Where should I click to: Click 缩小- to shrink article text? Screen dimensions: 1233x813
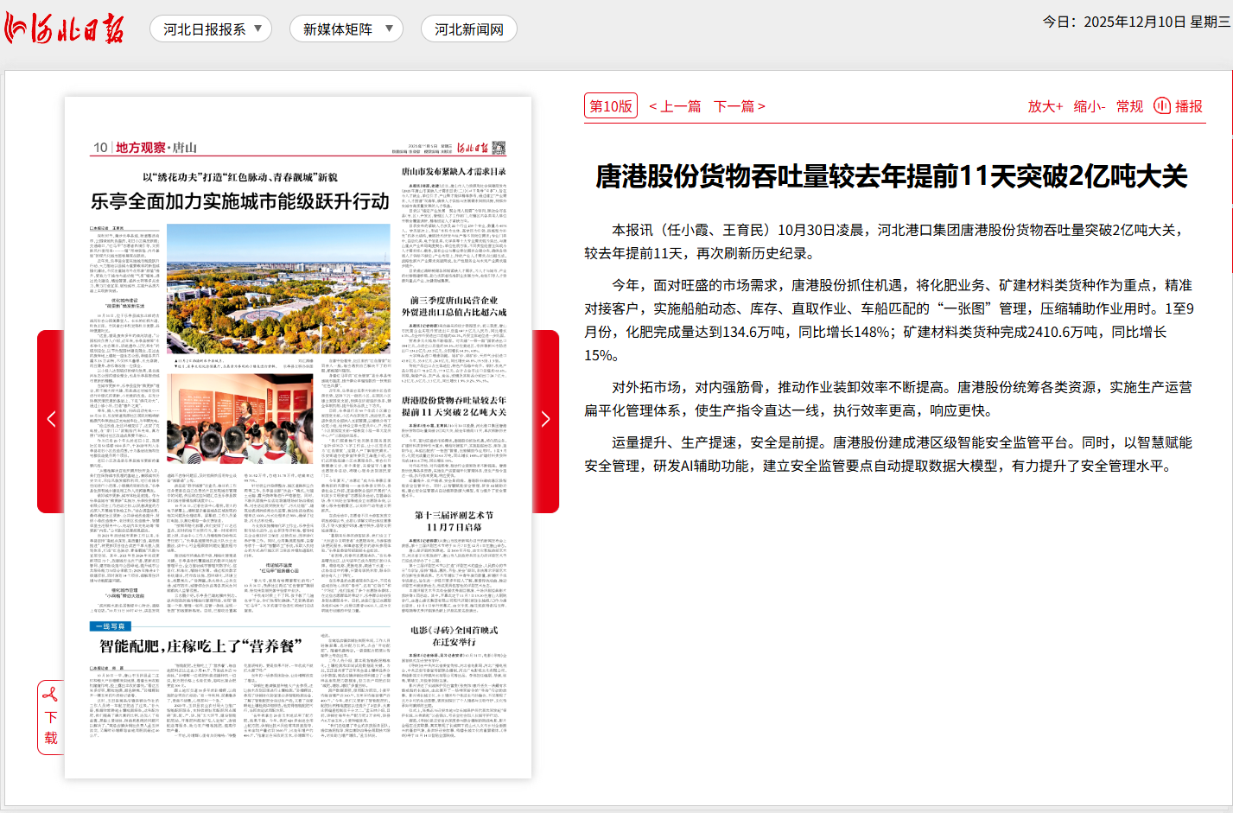pos(1087,105)
